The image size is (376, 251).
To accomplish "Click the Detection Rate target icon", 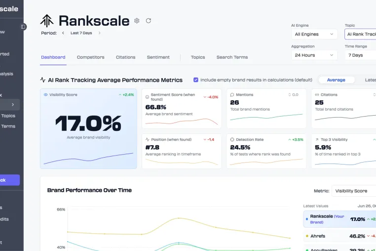I will point(232,139).
